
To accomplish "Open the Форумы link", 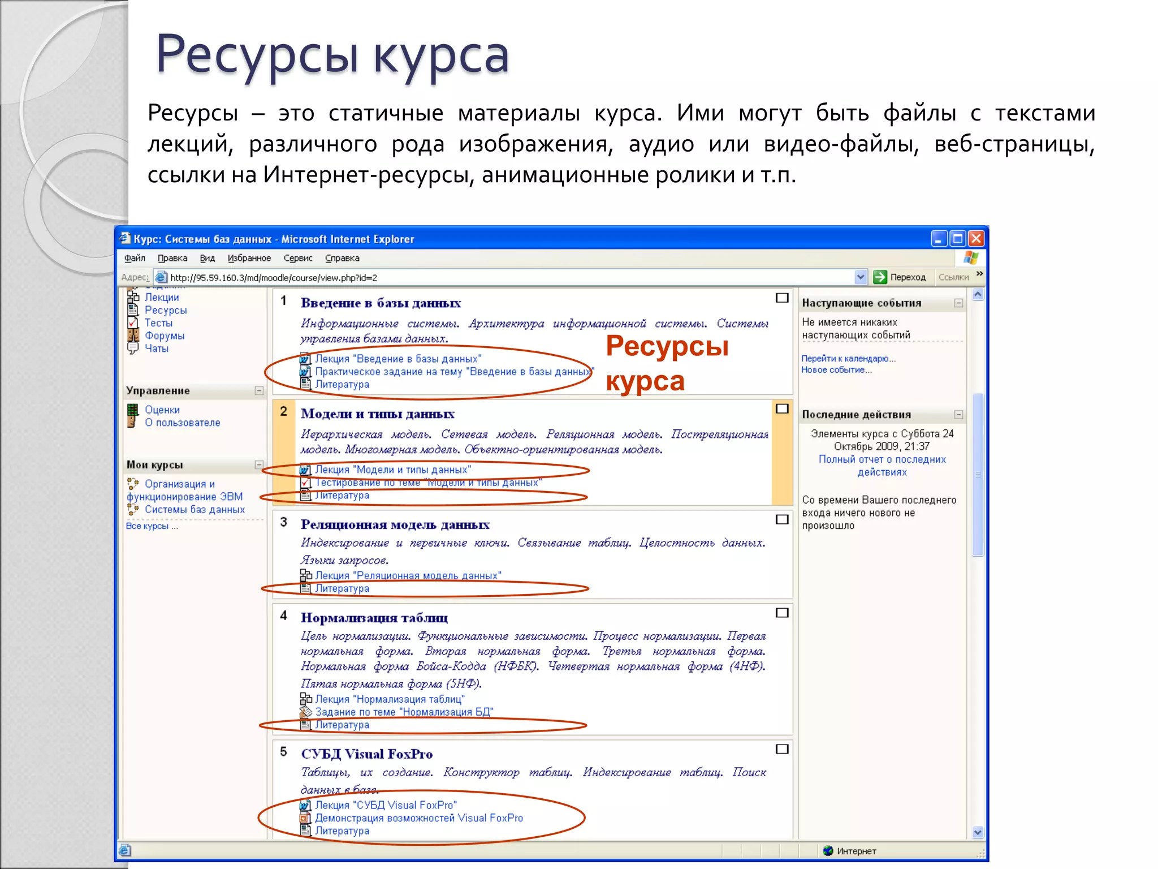I will click(x=165, y=335).
